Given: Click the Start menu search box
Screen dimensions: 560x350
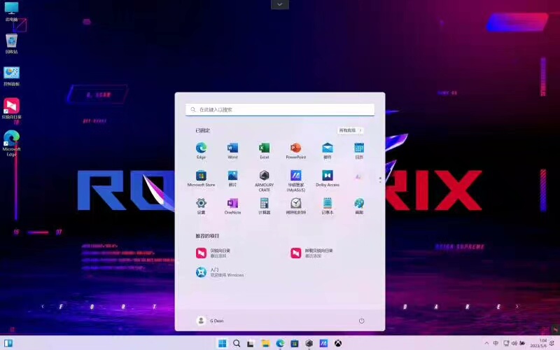Looking at the screenshot, I should click(280, 110).
